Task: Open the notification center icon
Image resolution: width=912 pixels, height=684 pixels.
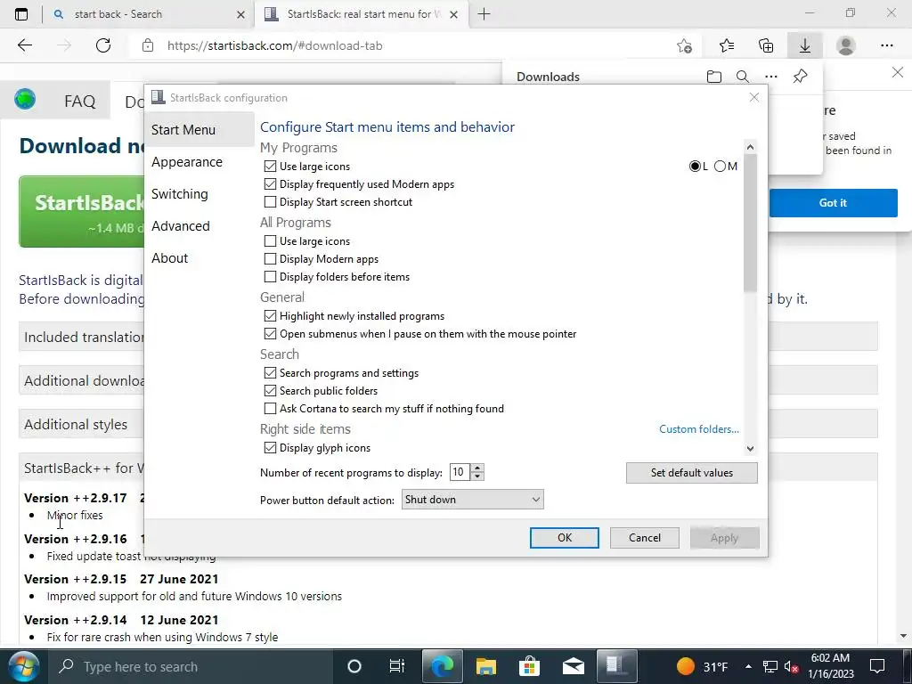Action: click(876, 666)
